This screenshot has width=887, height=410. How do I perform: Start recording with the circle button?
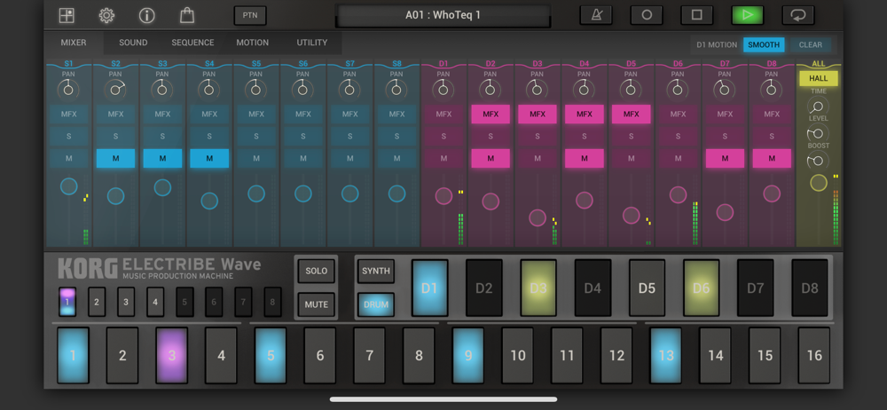[647, 15]
